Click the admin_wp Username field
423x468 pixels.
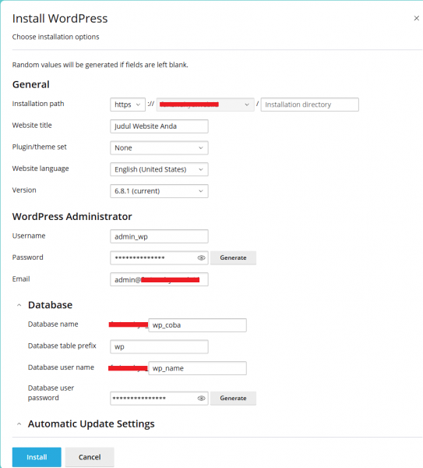click(159, 236)
